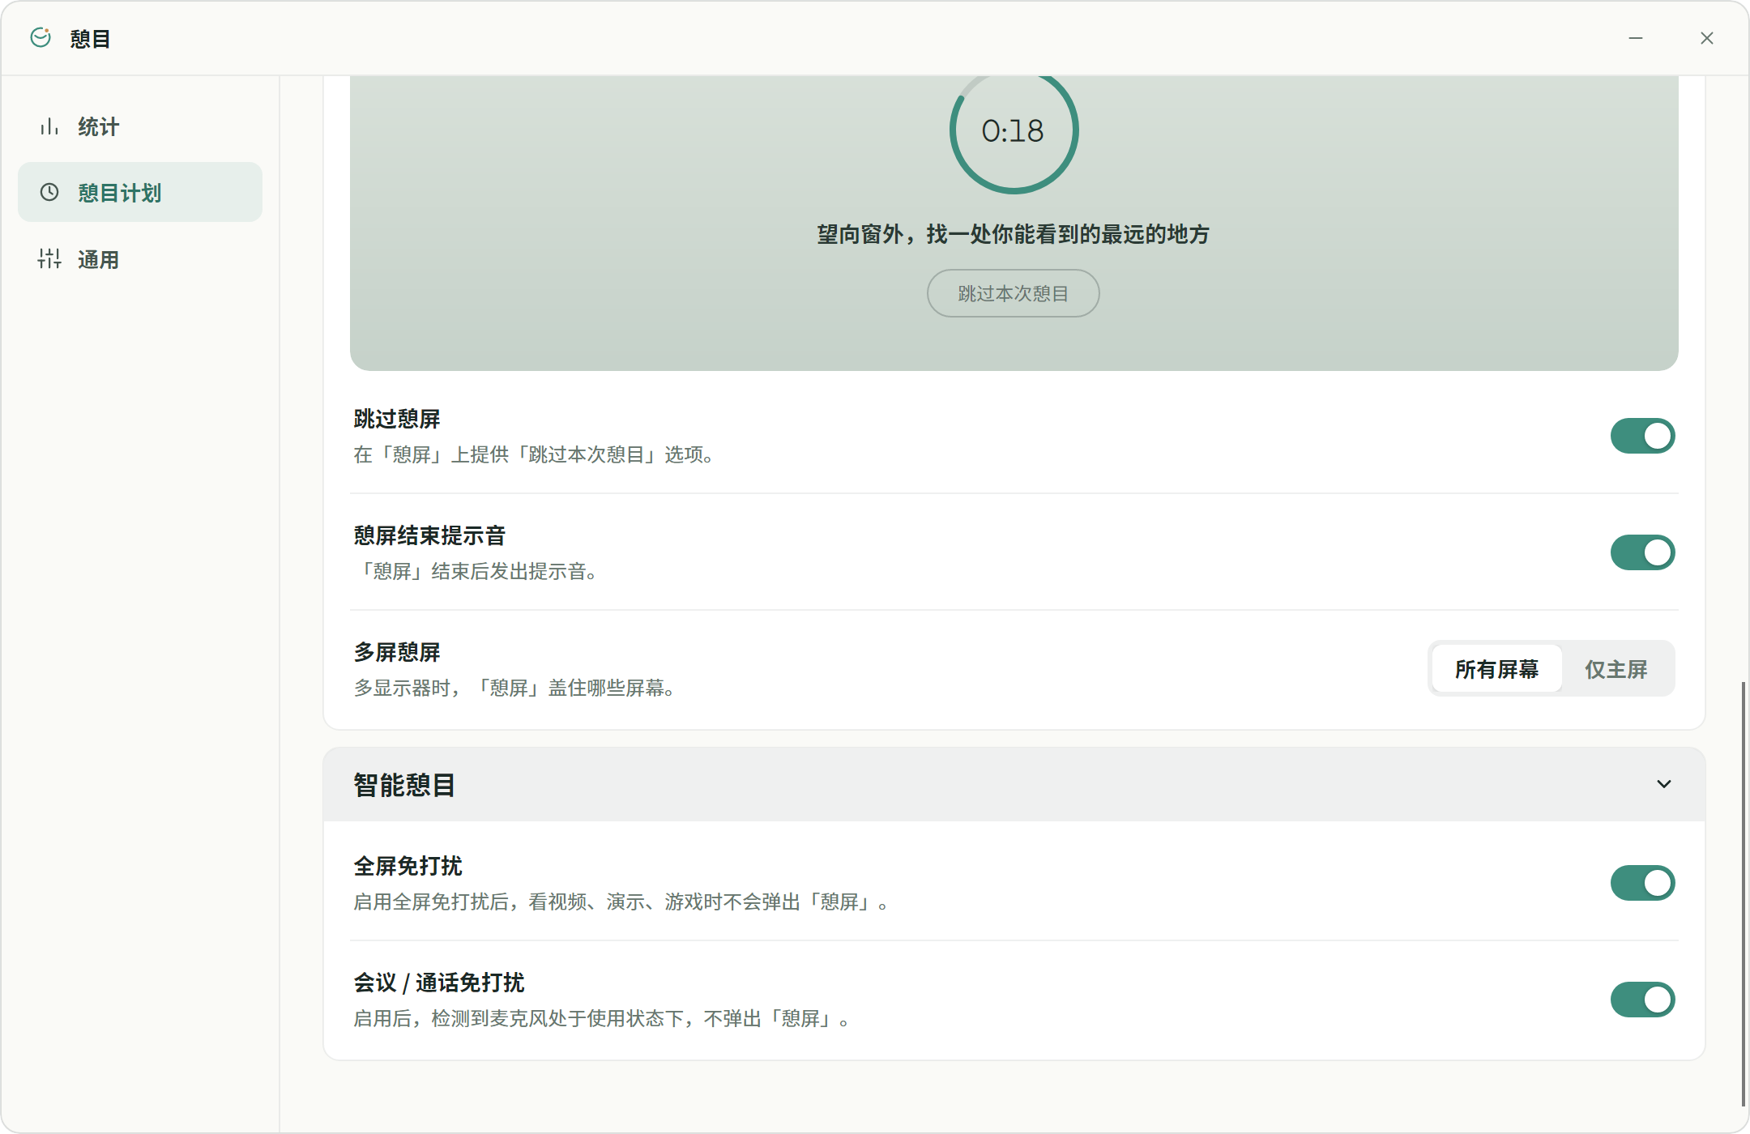Minimize the 憩目 window
Viewport: 1750px width, 1134px height.
[1636, 38]
